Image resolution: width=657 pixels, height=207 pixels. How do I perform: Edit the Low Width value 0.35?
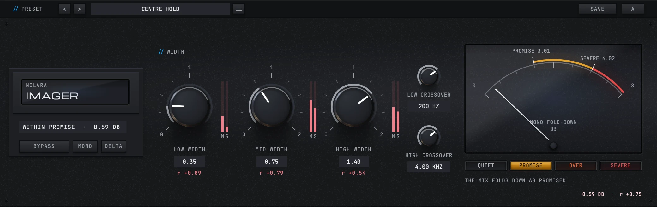pyautogui.click(x=190, y=162)
